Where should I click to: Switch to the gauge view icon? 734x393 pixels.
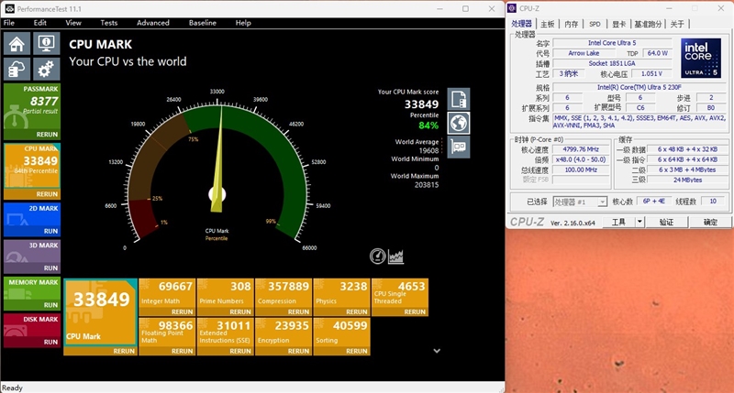378,256
